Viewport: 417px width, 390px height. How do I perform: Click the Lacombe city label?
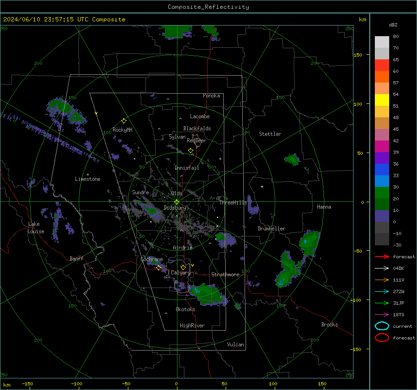point(200,116)
